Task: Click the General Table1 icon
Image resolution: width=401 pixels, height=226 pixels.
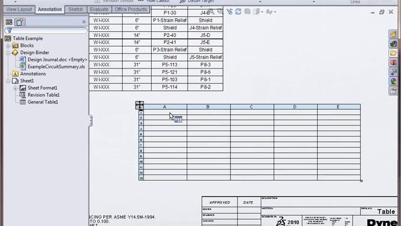Action: click(23, 102)
